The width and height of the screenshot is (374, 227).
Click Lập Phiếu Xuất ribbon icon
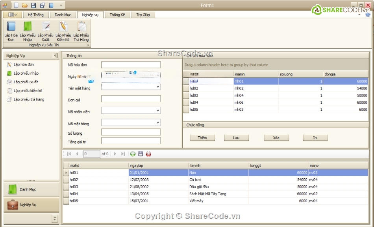click(x=46, y=31)
